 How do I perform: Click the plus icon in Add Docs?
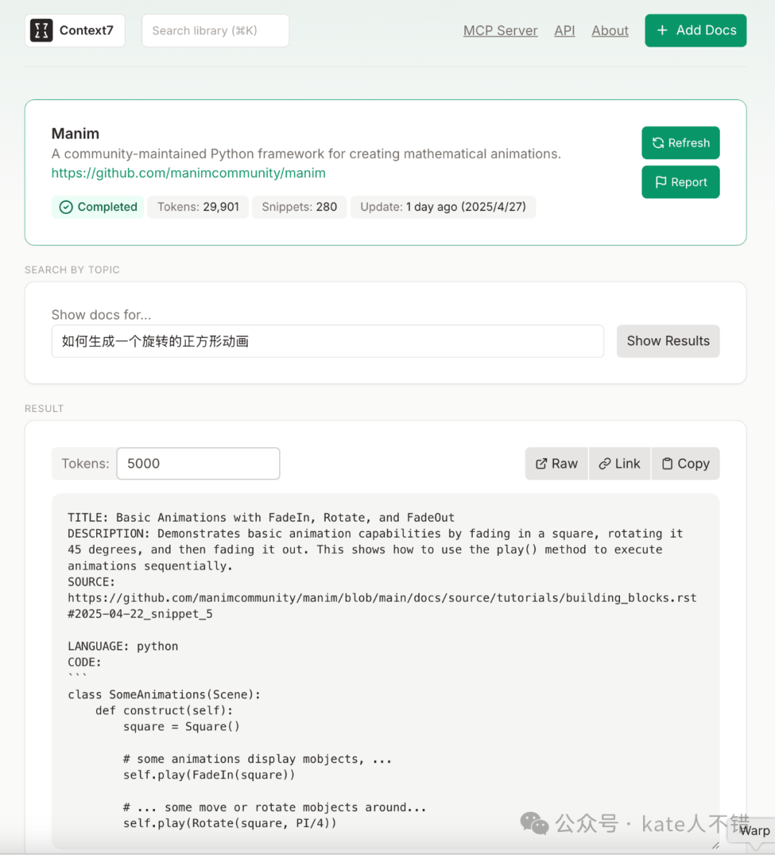coord(662,30)
